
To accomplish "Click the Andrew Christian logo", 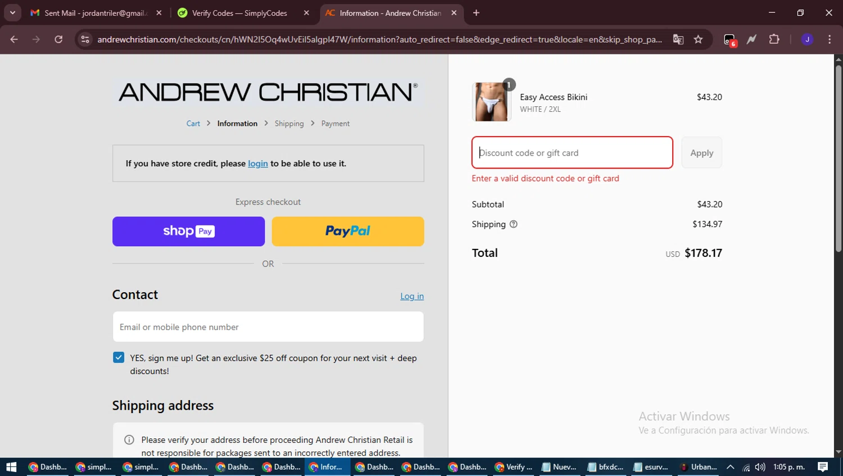I will pos(268,92).
